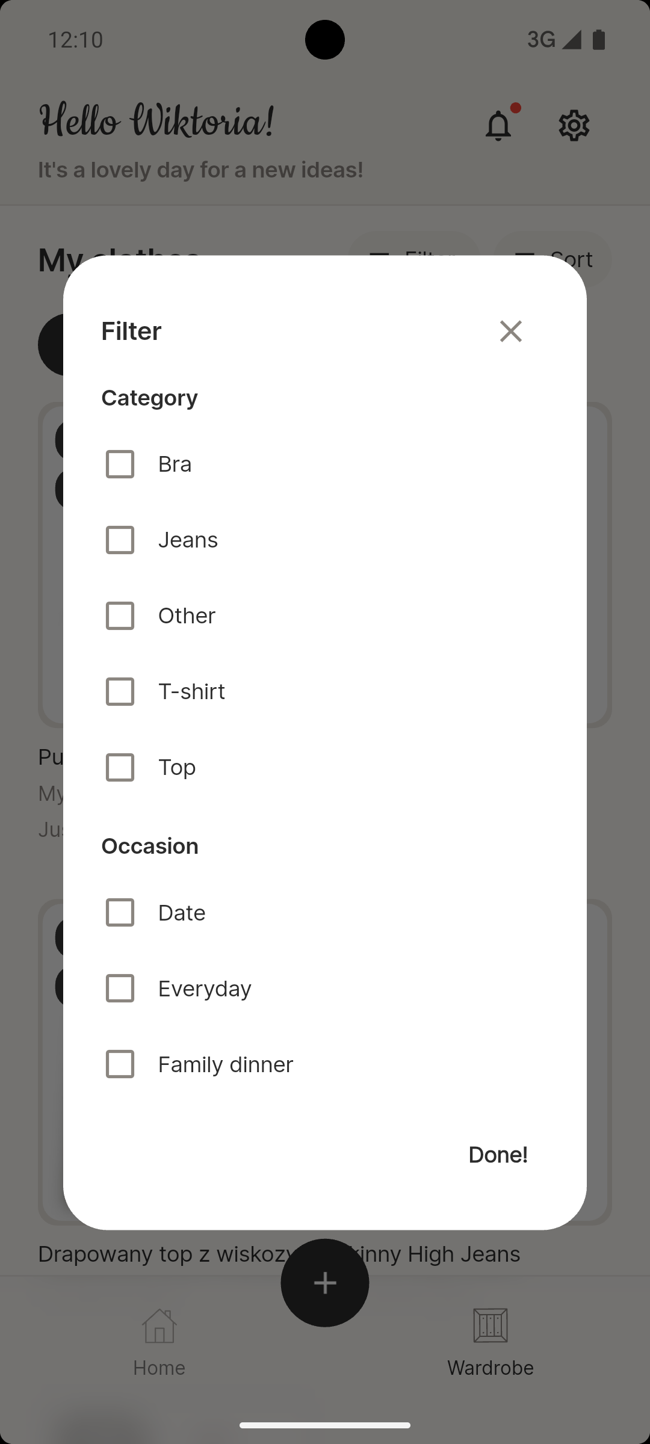Screen dimensions: 650x1444
Task: Check the Top category option
Action: pos(120,767)
